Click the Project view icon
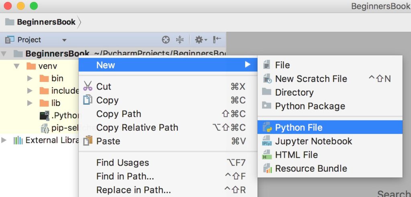Image resolution: width=411 pixels, height=197 pixels. click(x=10, y=40)
